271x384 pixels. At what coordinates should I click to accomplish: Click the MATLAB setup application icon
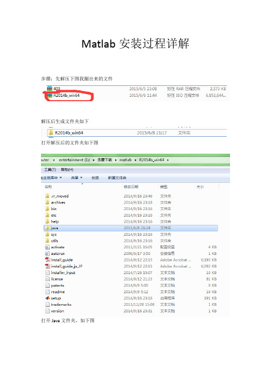coord(48,298)
